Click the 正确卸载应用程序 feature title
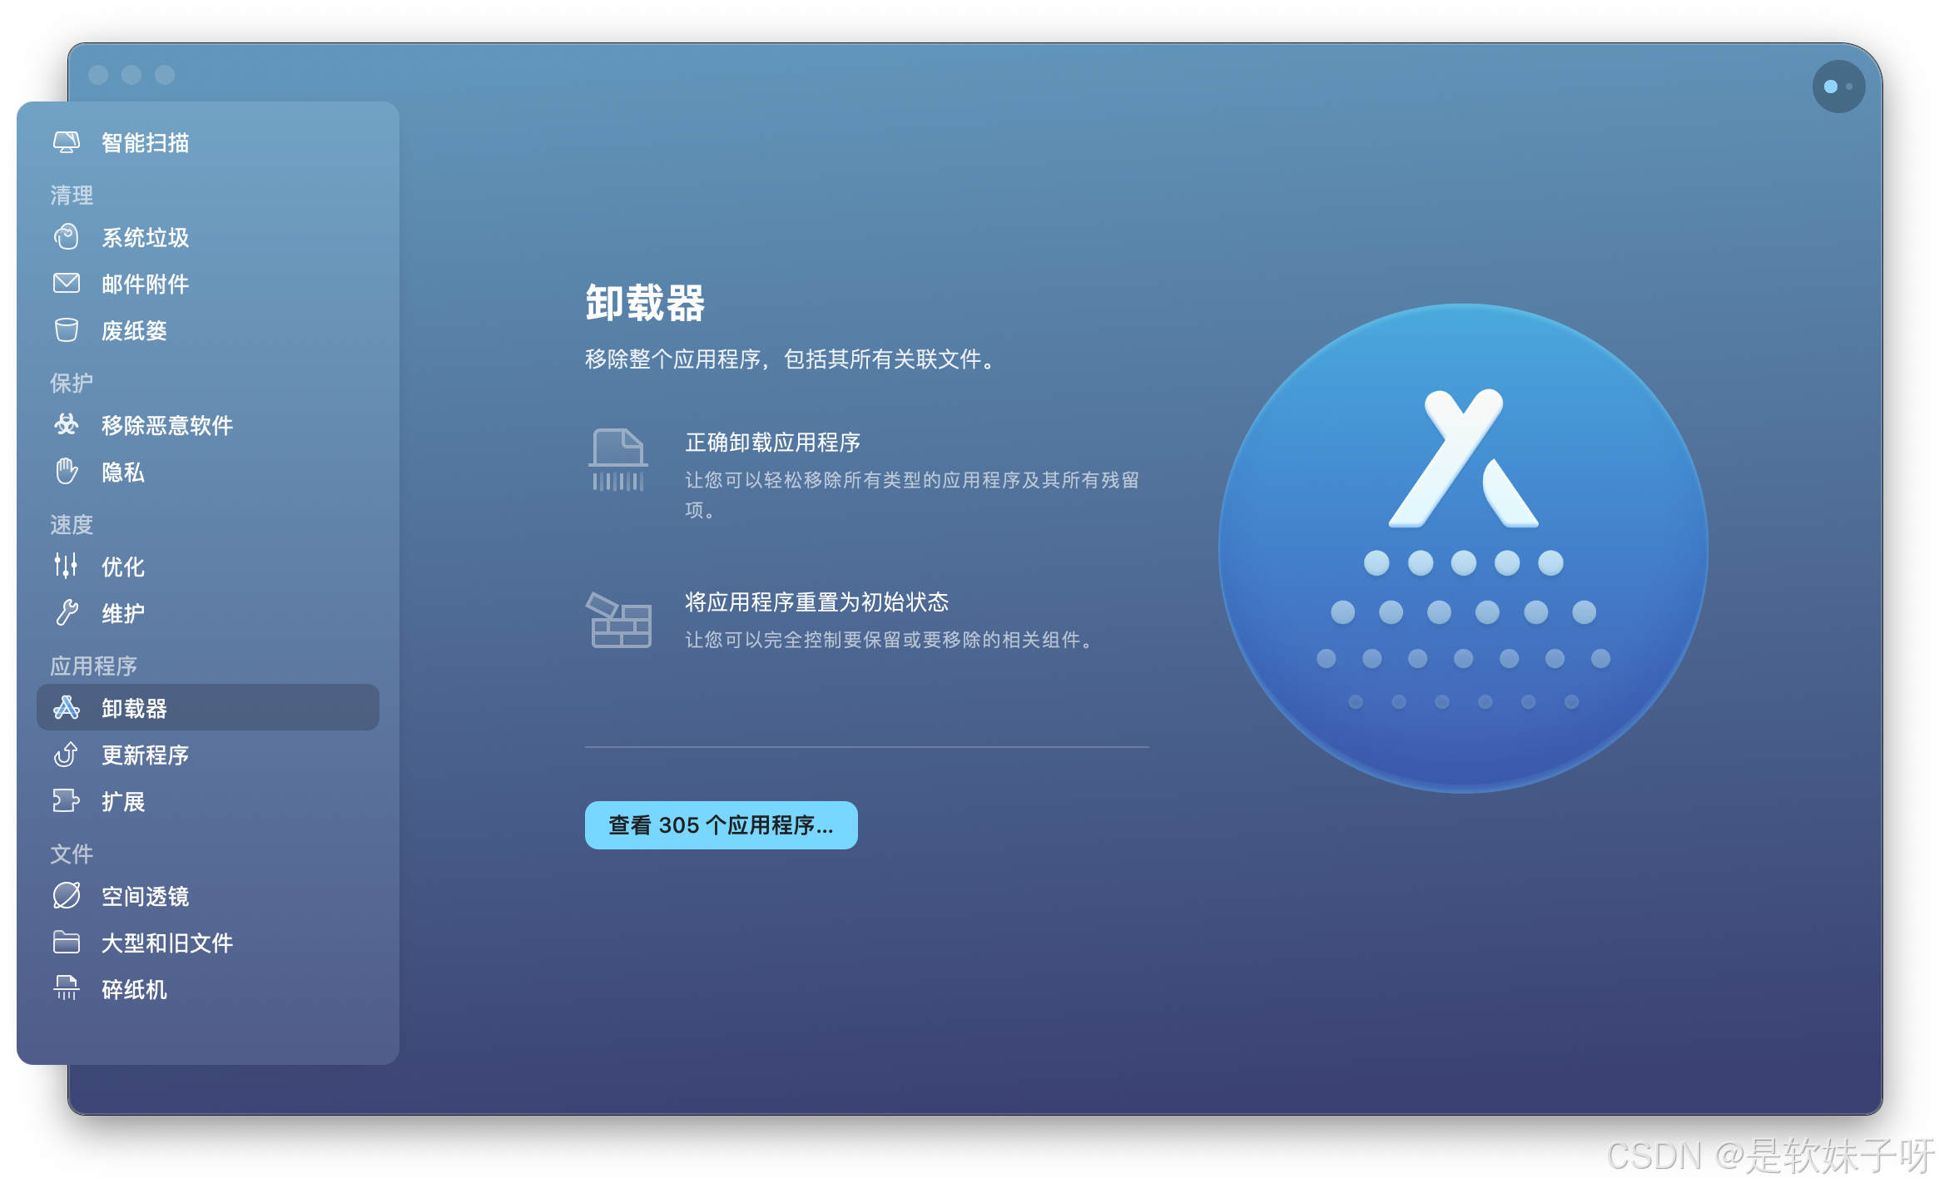The image size is (1939, 1188). click(772, 442)
